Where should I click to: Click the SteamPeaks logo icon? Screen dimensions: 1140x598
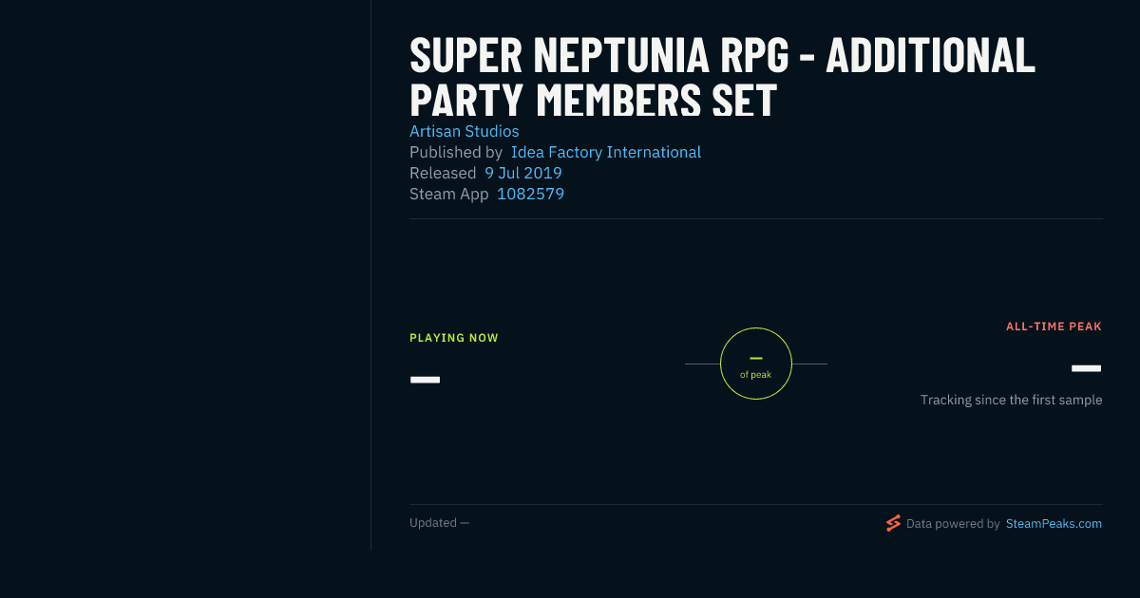(893, 523)
